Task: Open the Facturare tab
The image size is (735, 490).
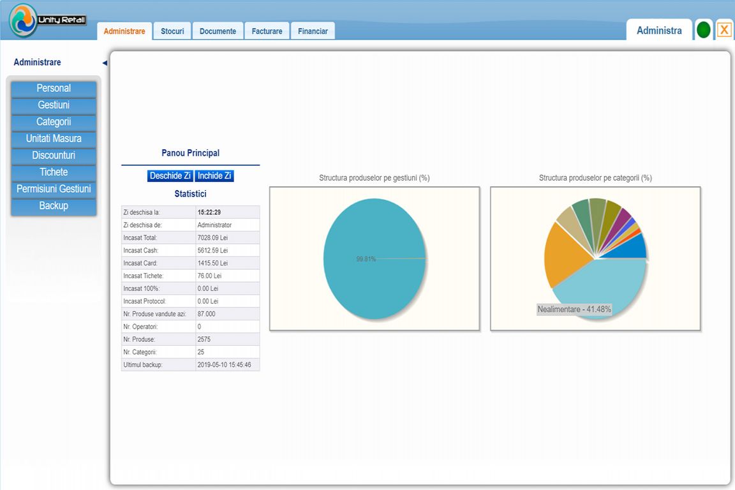Action: (267, 31)
